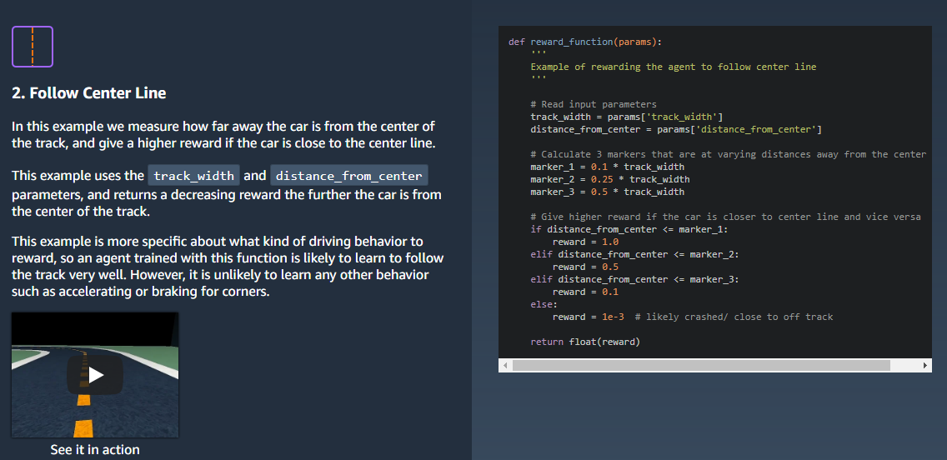Click the distance_from_center inline code tag
This screenshot has height=460, width=947.
click(x=349, y=176)
